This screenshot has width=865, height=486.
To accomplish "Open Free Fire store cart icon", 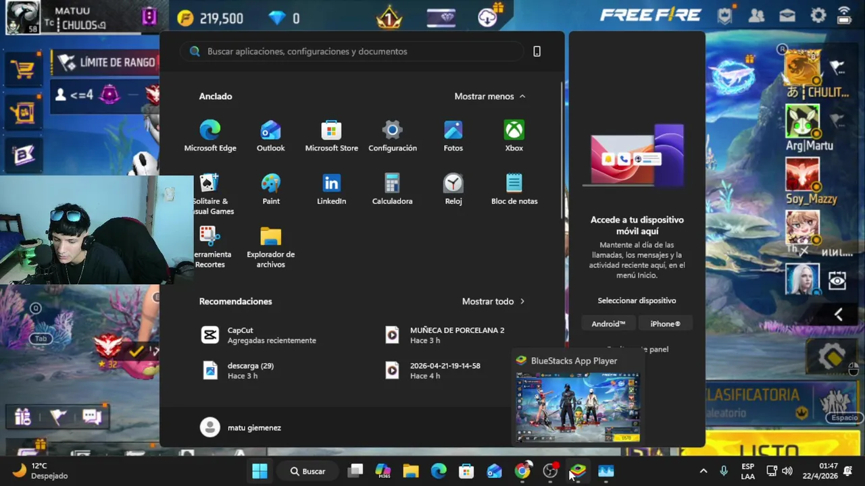I will coord(23,70).
